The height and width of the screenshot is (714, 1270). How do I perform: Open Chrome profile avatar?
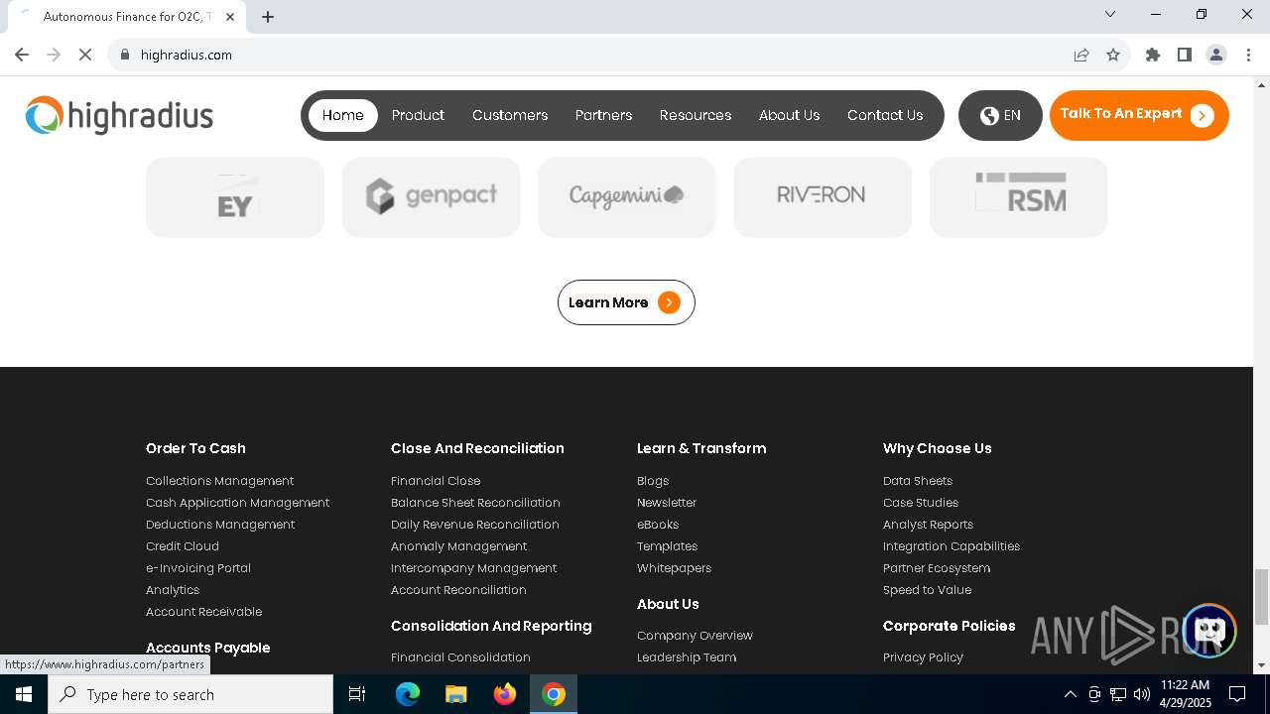1216,55
